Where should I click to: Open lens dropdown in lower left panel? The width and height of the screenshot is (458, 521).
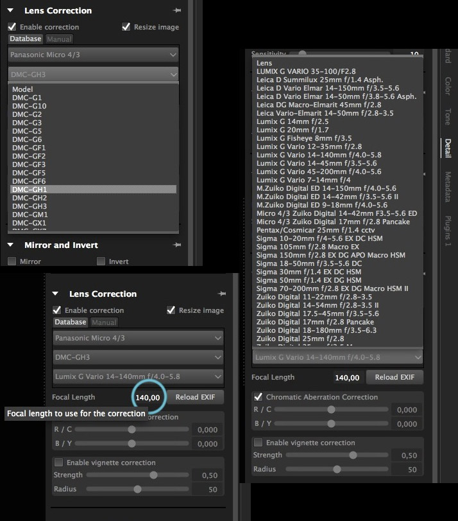pos(138,377)
